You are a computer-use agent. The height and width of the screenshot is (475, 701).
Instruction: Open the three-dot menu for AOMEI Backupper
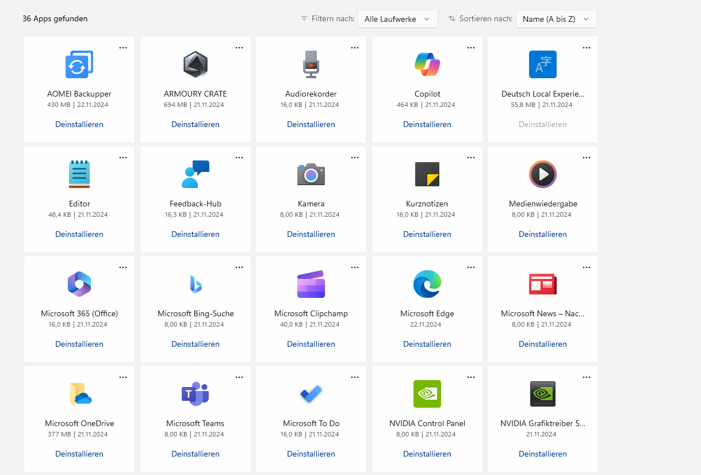point(123,48)
